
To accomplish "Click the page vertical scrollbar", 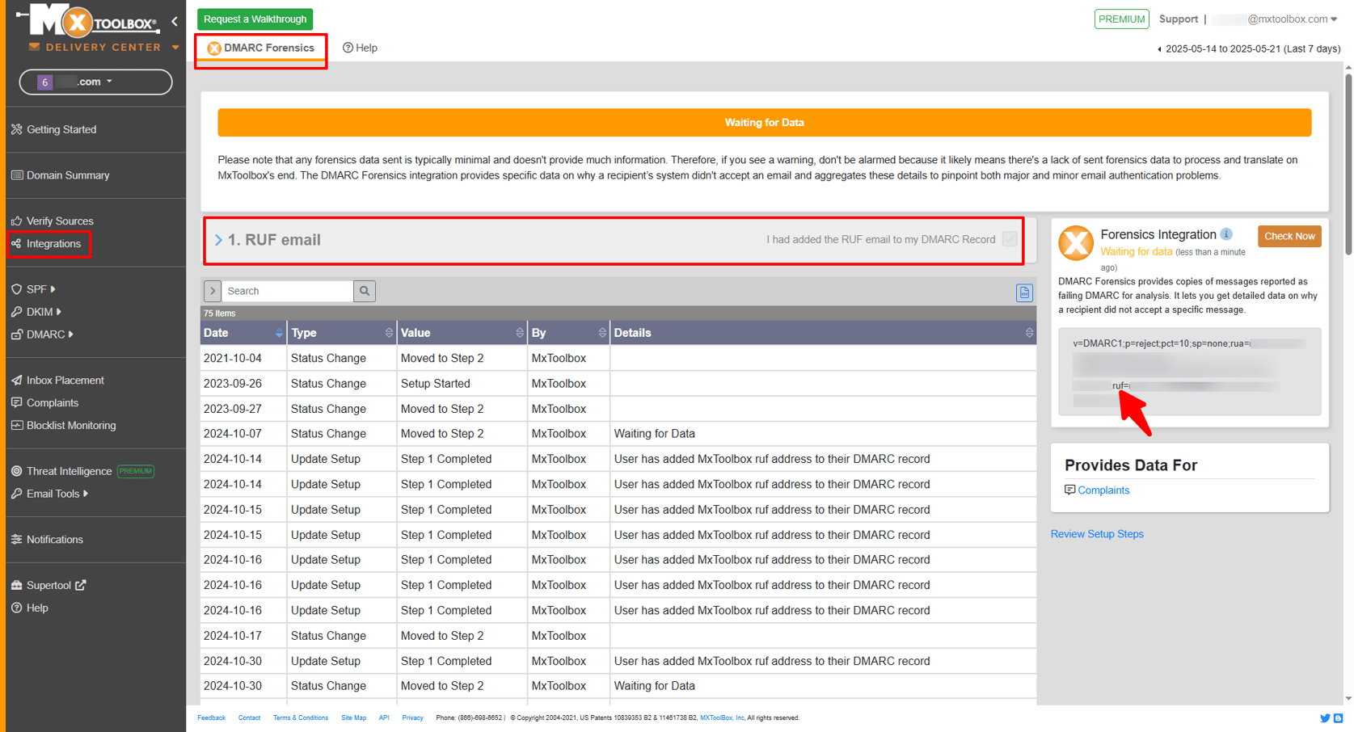I will [1348, 166].
